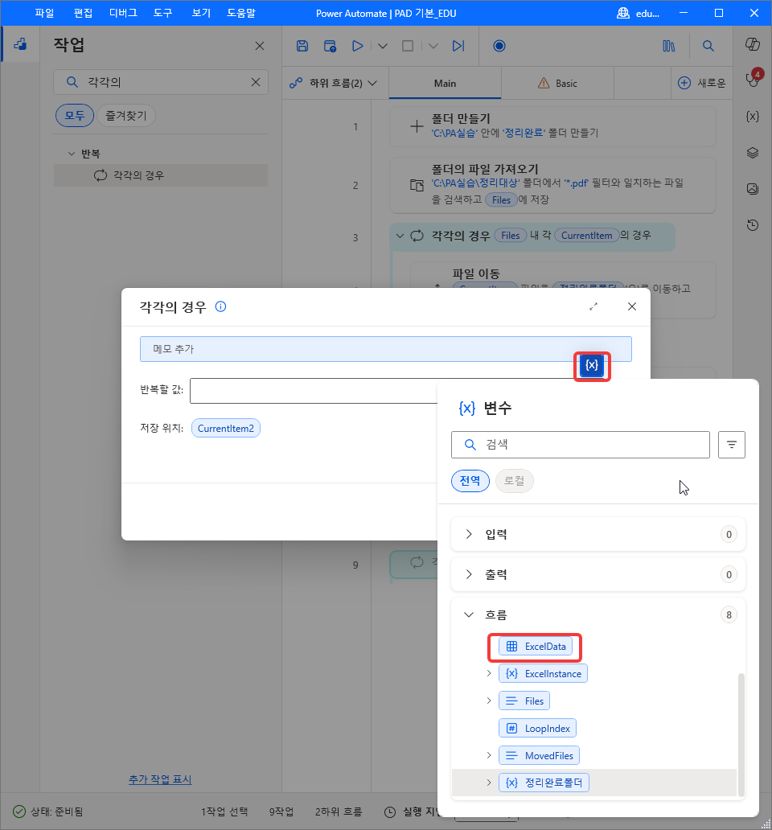Select the 폴더의 파일 가져오기 action
The height and width of the screenshot is (830, 772).
(553, 185)
